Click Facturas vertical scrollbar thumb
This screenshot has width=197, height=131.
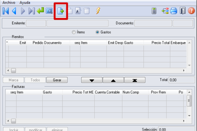click(x=189, y=101)
